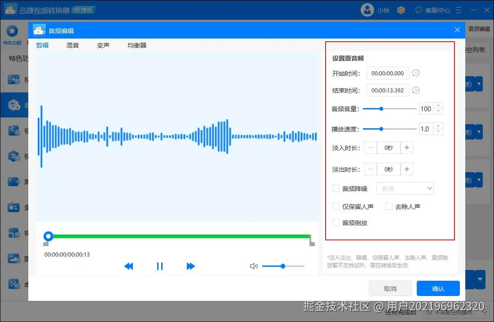Decrease 淡入时长 with minus button
This screenshot has height=322, width=494.
point(370,148)
